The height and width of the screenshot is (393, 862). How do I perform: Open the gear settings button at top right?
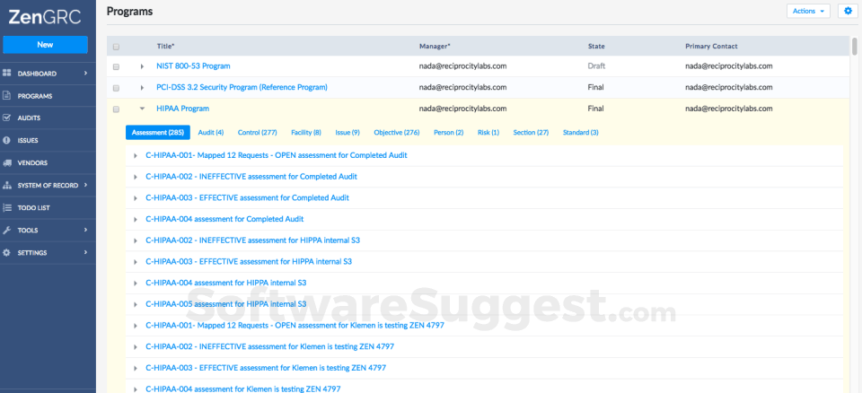[x=847, y=11]
